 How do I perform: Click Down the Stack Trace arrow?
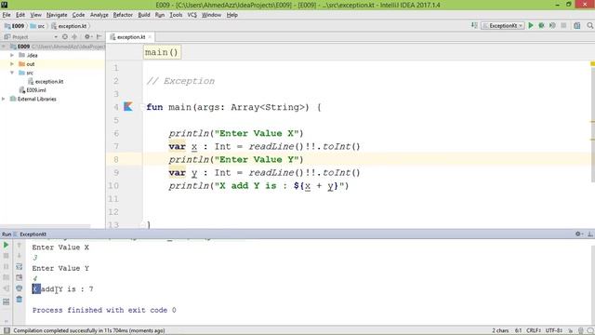click(x=19, y=256)
